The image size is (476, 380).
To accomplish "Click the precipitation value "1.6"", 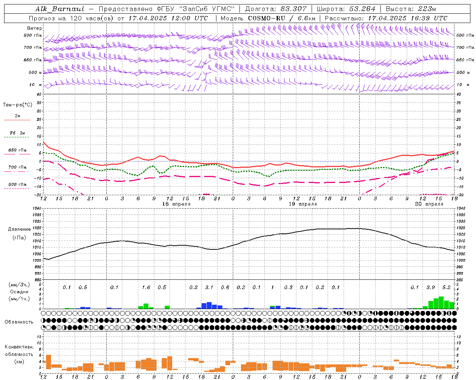I will (146, 287).
